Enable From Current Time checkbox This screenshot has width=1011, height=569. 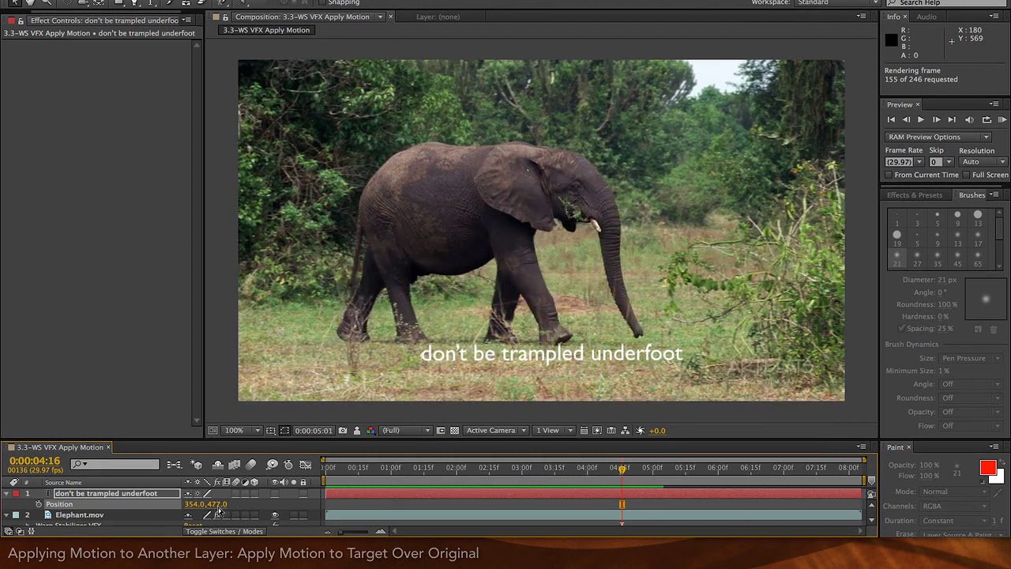coord(889,175)
